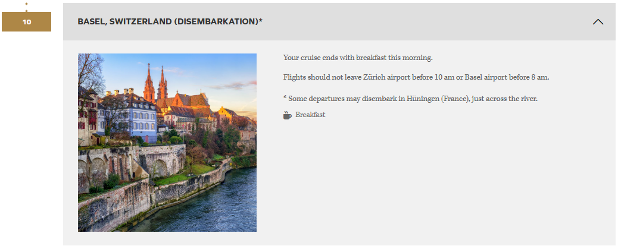Open the Basel riverside photo
This screenshot has width=618, height=249.
[167, 143]
